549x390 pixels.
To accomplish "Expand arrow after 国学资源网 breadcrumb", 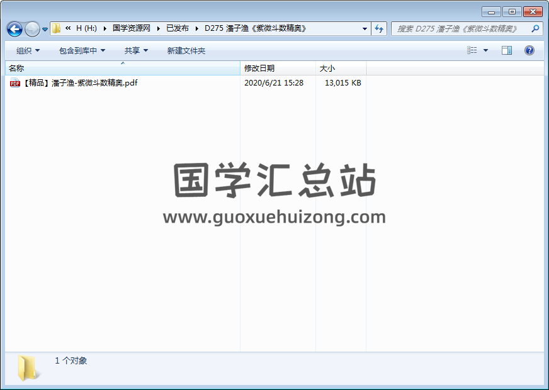I will click(158, 28).
